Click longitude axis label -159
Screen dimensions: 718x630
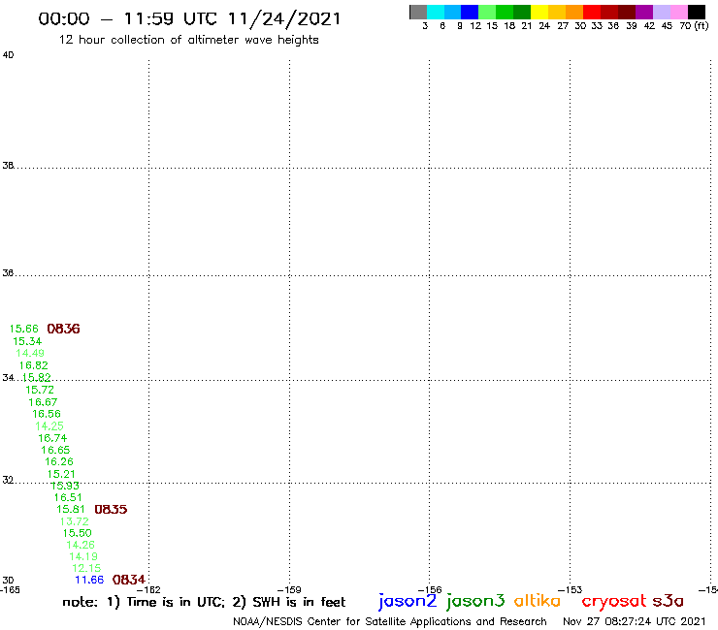[289, 590]
